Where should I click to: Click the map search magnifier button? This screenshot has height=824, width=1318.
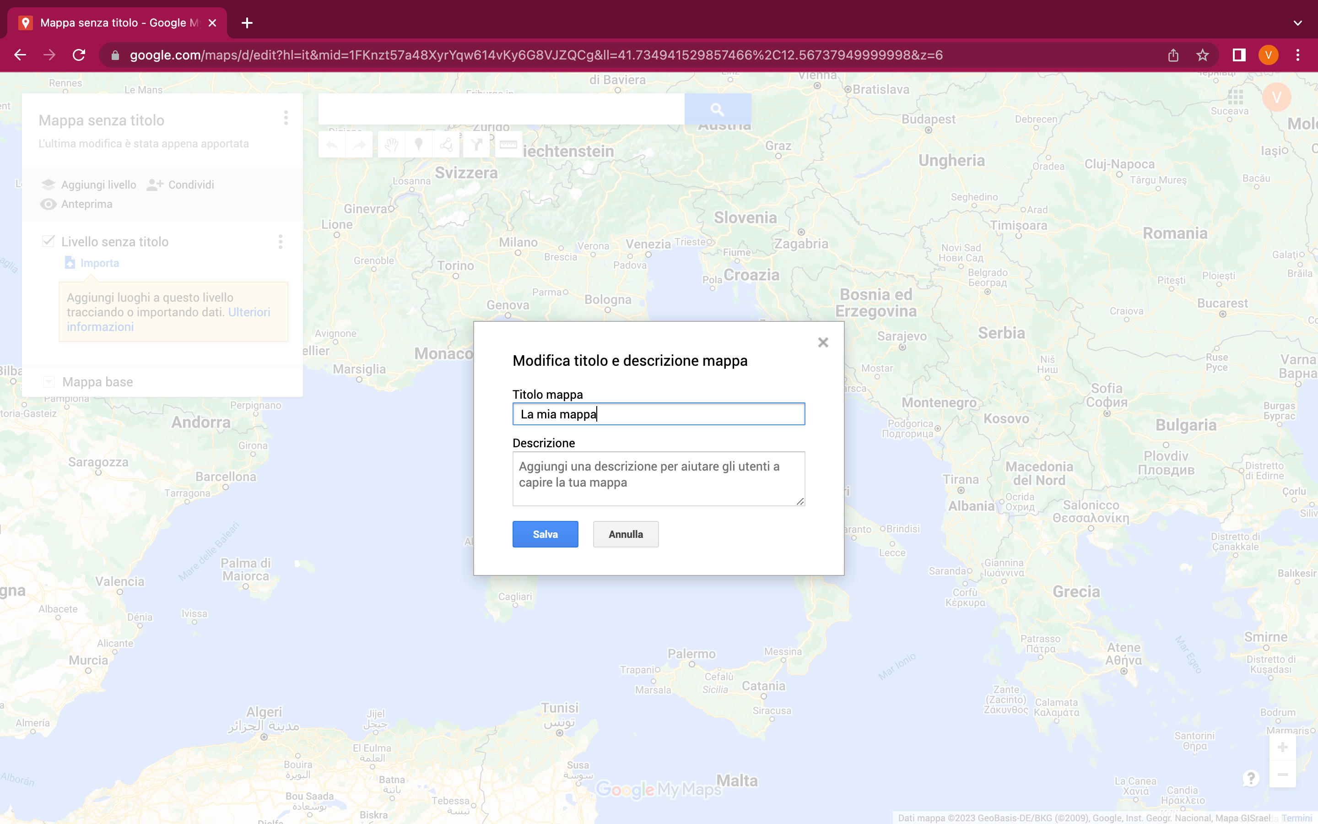click(x=717, y=109)
